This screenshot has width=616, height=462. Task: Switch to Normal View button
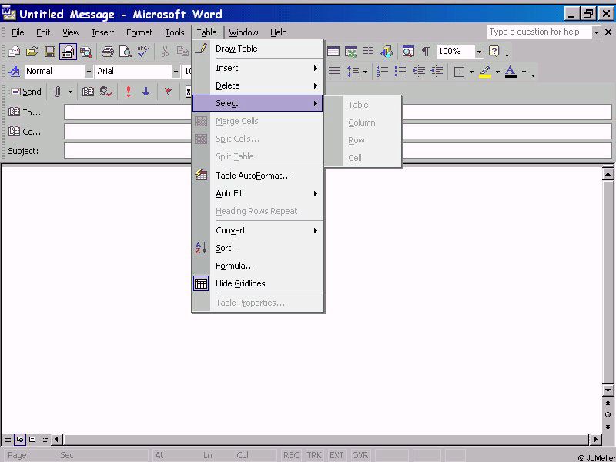point(8,439)
